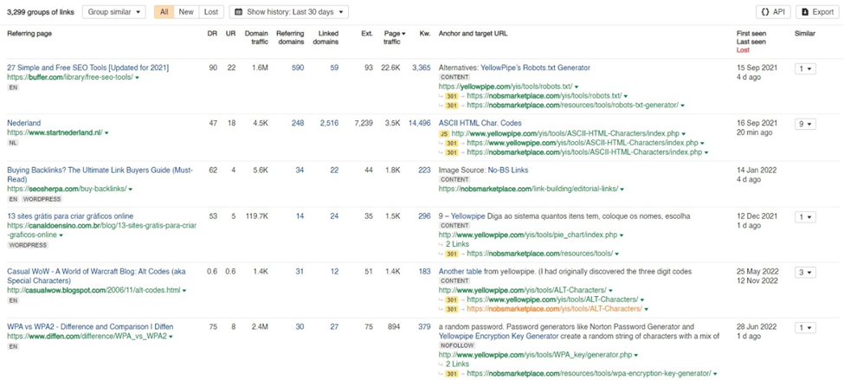Open the 27 Simple and Free SEO Tools link
This screenshot has height=380, width=844.
[87, 68]
